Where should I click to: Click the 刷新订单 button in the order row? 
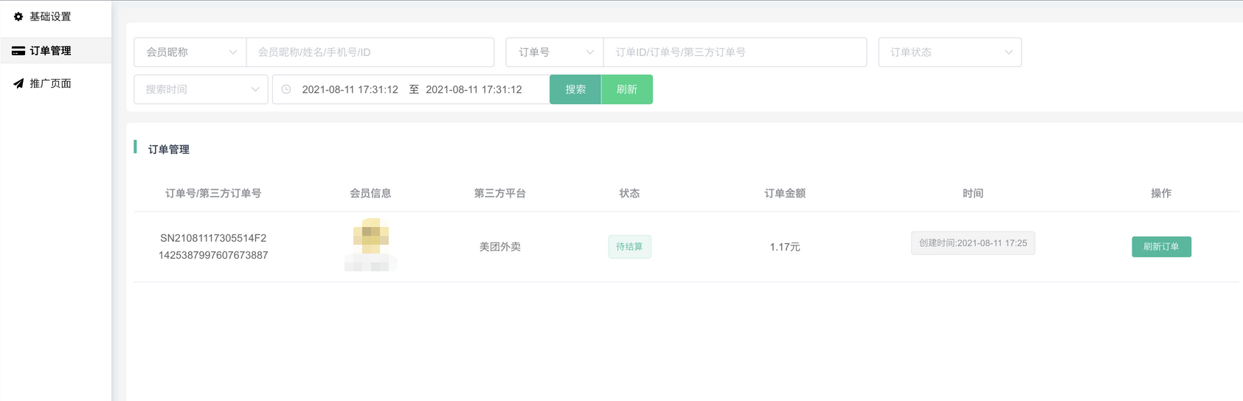[1161, 246]
